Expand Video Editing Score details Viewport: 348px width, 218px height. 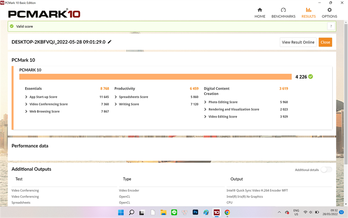tap(205, 116)
